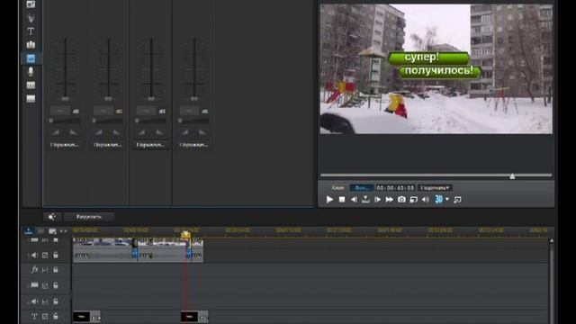Screen dimensions: 576x324
Task: Click the second channel gain value field
Action: 103,111
